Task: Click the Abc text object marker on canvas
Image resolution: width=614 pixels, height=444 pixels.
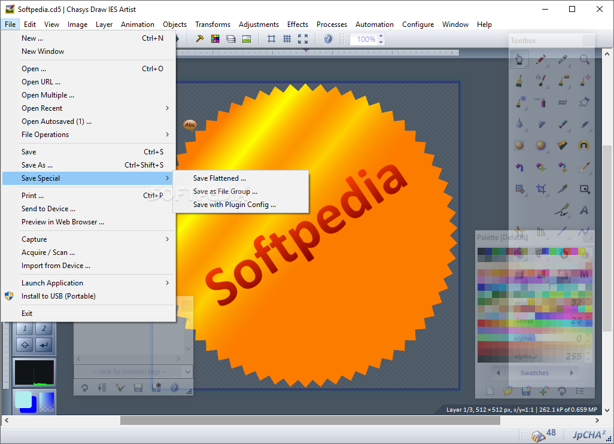Action: click(190, 125)
